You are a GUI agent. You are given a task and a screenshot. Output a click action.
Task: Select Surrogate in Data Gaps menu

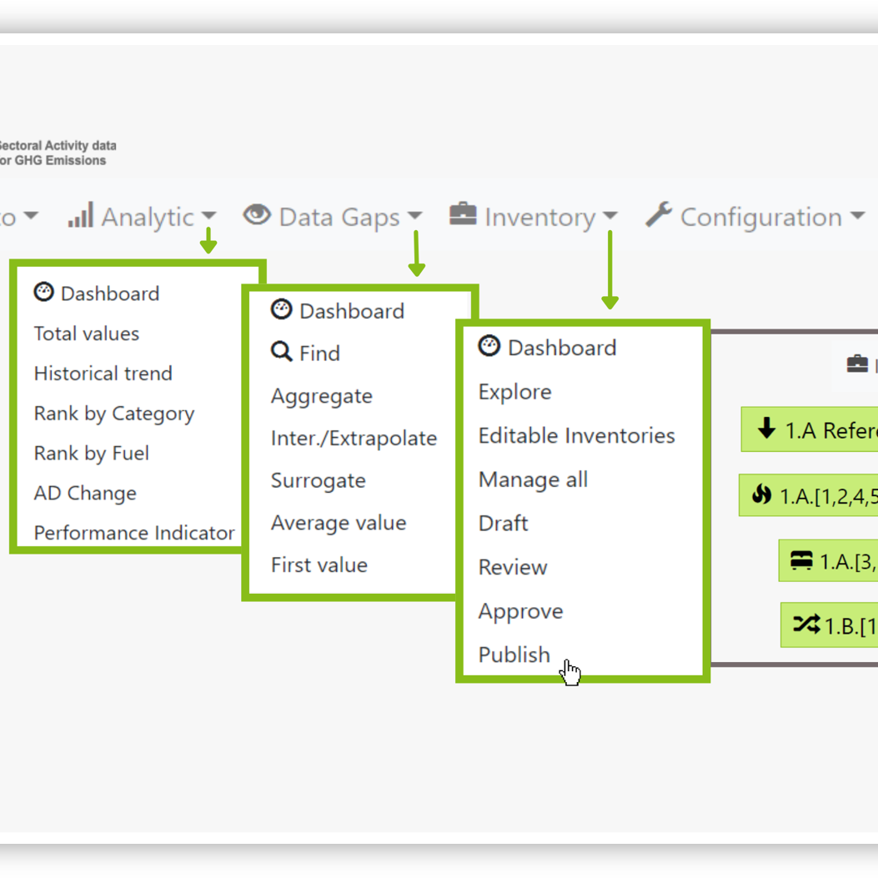pyautogui.click(x=318, y=481)
